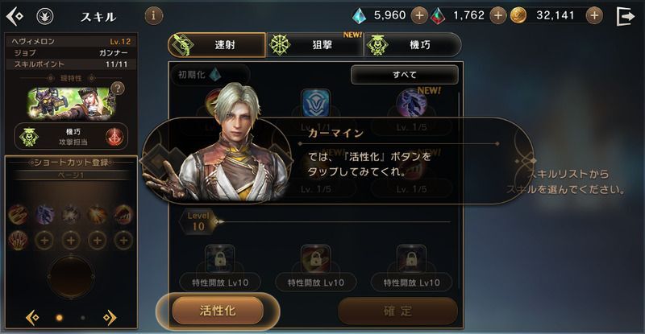The width and height of the screenshot is (645, 334).
Task: Click the exit door icon
Action: pyautogui.click(x=626, y=16)
